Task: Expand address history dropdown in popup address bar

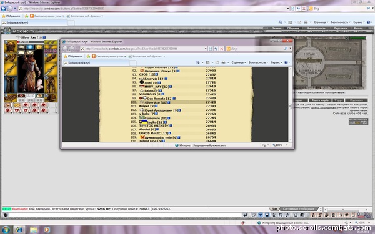Action: [206, 49]
